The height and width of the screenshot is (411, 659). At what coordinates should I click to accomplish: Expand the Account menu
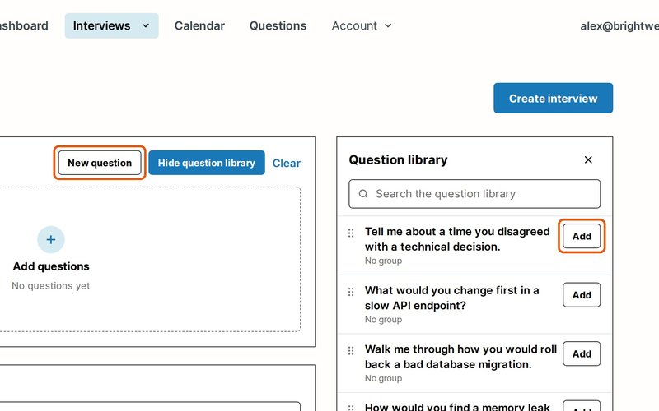pyautogui.click(x=362, y=25)
